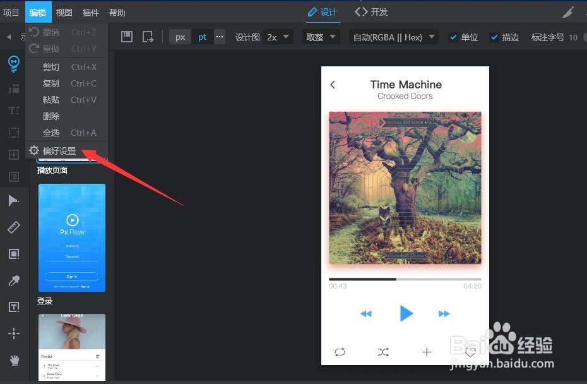
Task: Switch unit to pt
Action: 202,37
